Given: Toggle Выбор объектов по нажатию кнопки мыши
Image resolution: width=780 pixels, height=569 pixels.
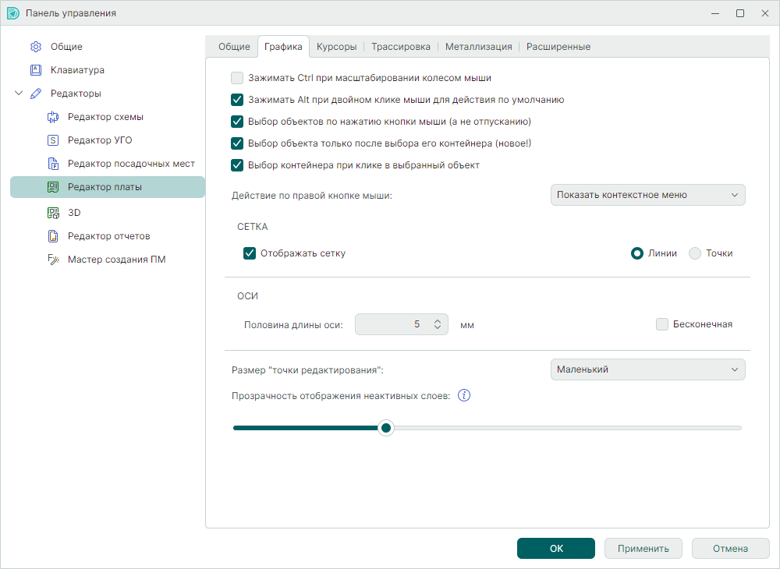Looking at the screenshot, I should tap(237, 122).
